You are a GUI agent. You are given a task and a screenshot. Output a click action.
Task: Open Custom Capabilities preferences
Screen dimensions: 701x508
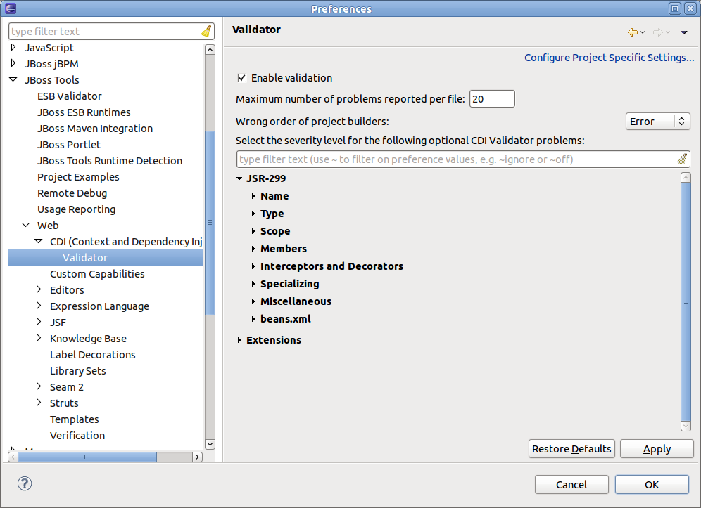97,273
